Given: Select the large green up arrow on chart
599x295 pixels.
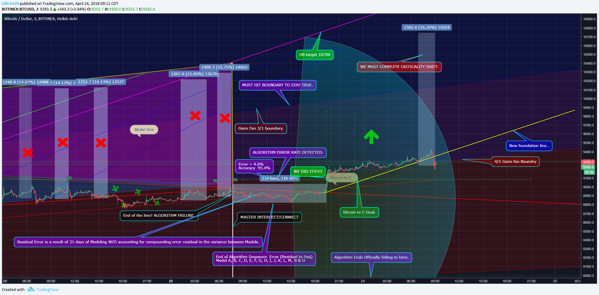Looking at the screenshot, I should [371, 137].
